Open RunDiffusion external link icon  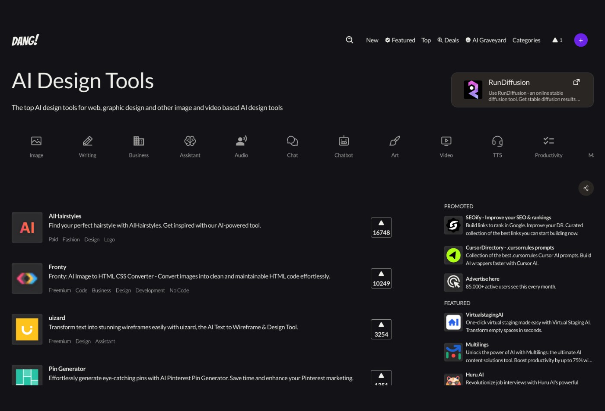coord(576,82)
